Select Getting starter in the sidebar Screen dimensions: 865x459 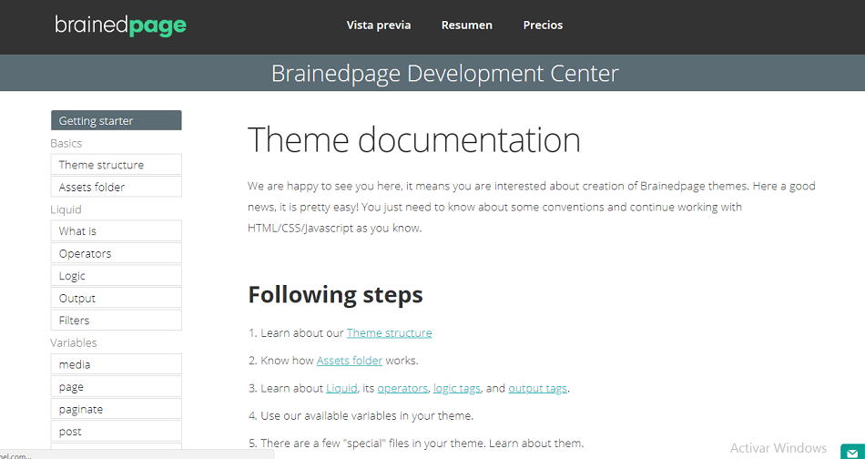[x=116, y=120]
